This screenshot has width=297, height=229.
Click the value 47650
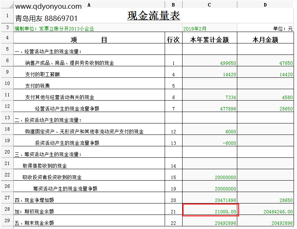[286, 63]
